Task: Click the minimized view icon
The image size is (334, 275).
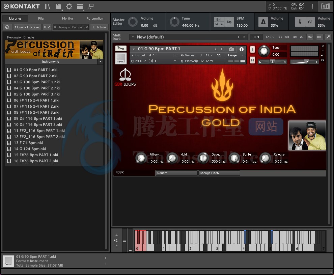Action: click(x=91, y=6)
